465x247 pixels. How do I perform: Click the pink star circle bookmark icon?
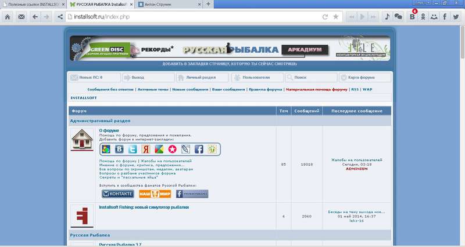(x=172, y=149)
